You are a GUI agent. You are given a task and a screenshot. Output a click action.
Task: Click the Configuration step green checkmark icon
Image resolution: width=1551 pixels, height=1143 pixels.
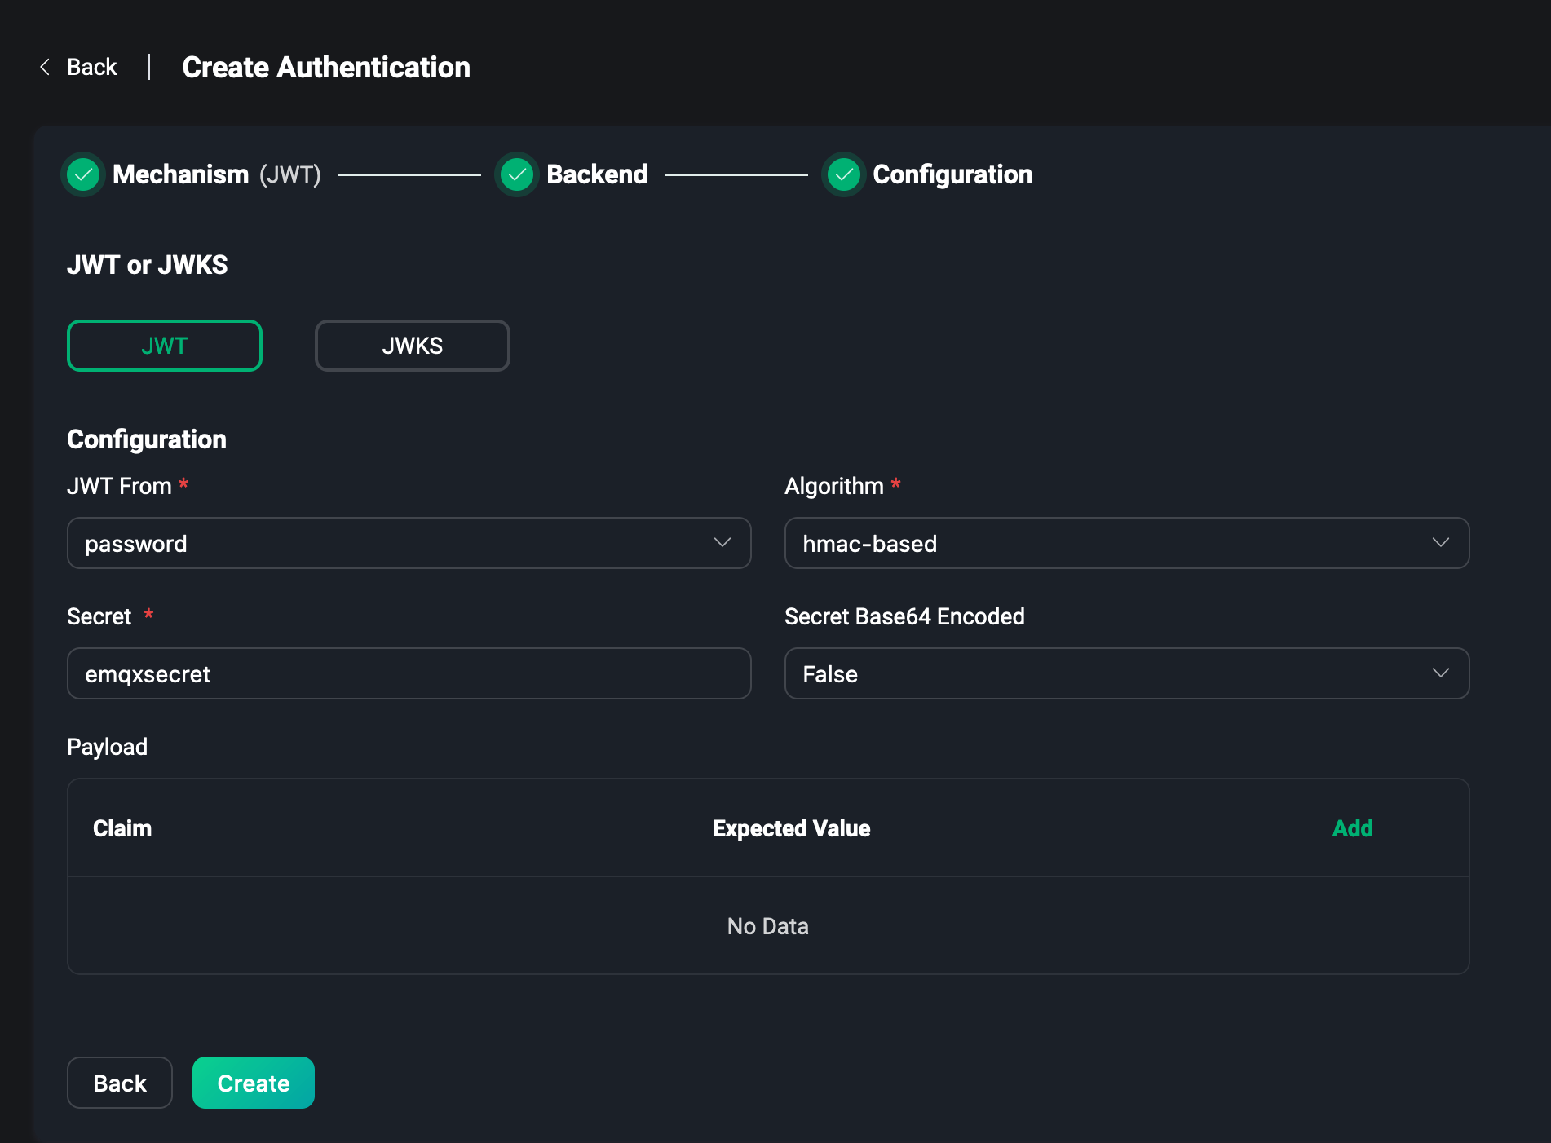tap(844, 174)
